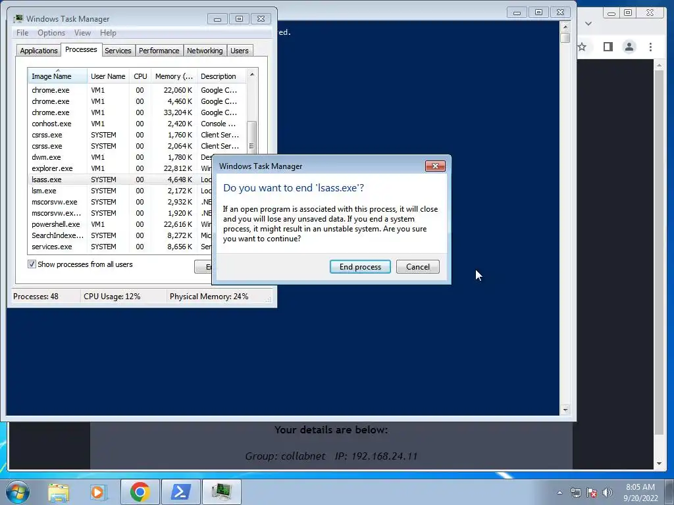Image resolution: width=674 pixels, height=505 pixels.
Task: Select the conhost.exe process row
Action: (138, 124)
